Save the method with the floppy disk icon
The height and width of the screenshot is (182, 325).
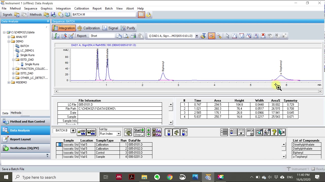point(53,14)
